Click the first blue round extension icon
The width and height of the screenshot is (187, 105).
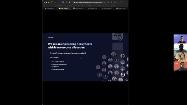click(63, 2)
